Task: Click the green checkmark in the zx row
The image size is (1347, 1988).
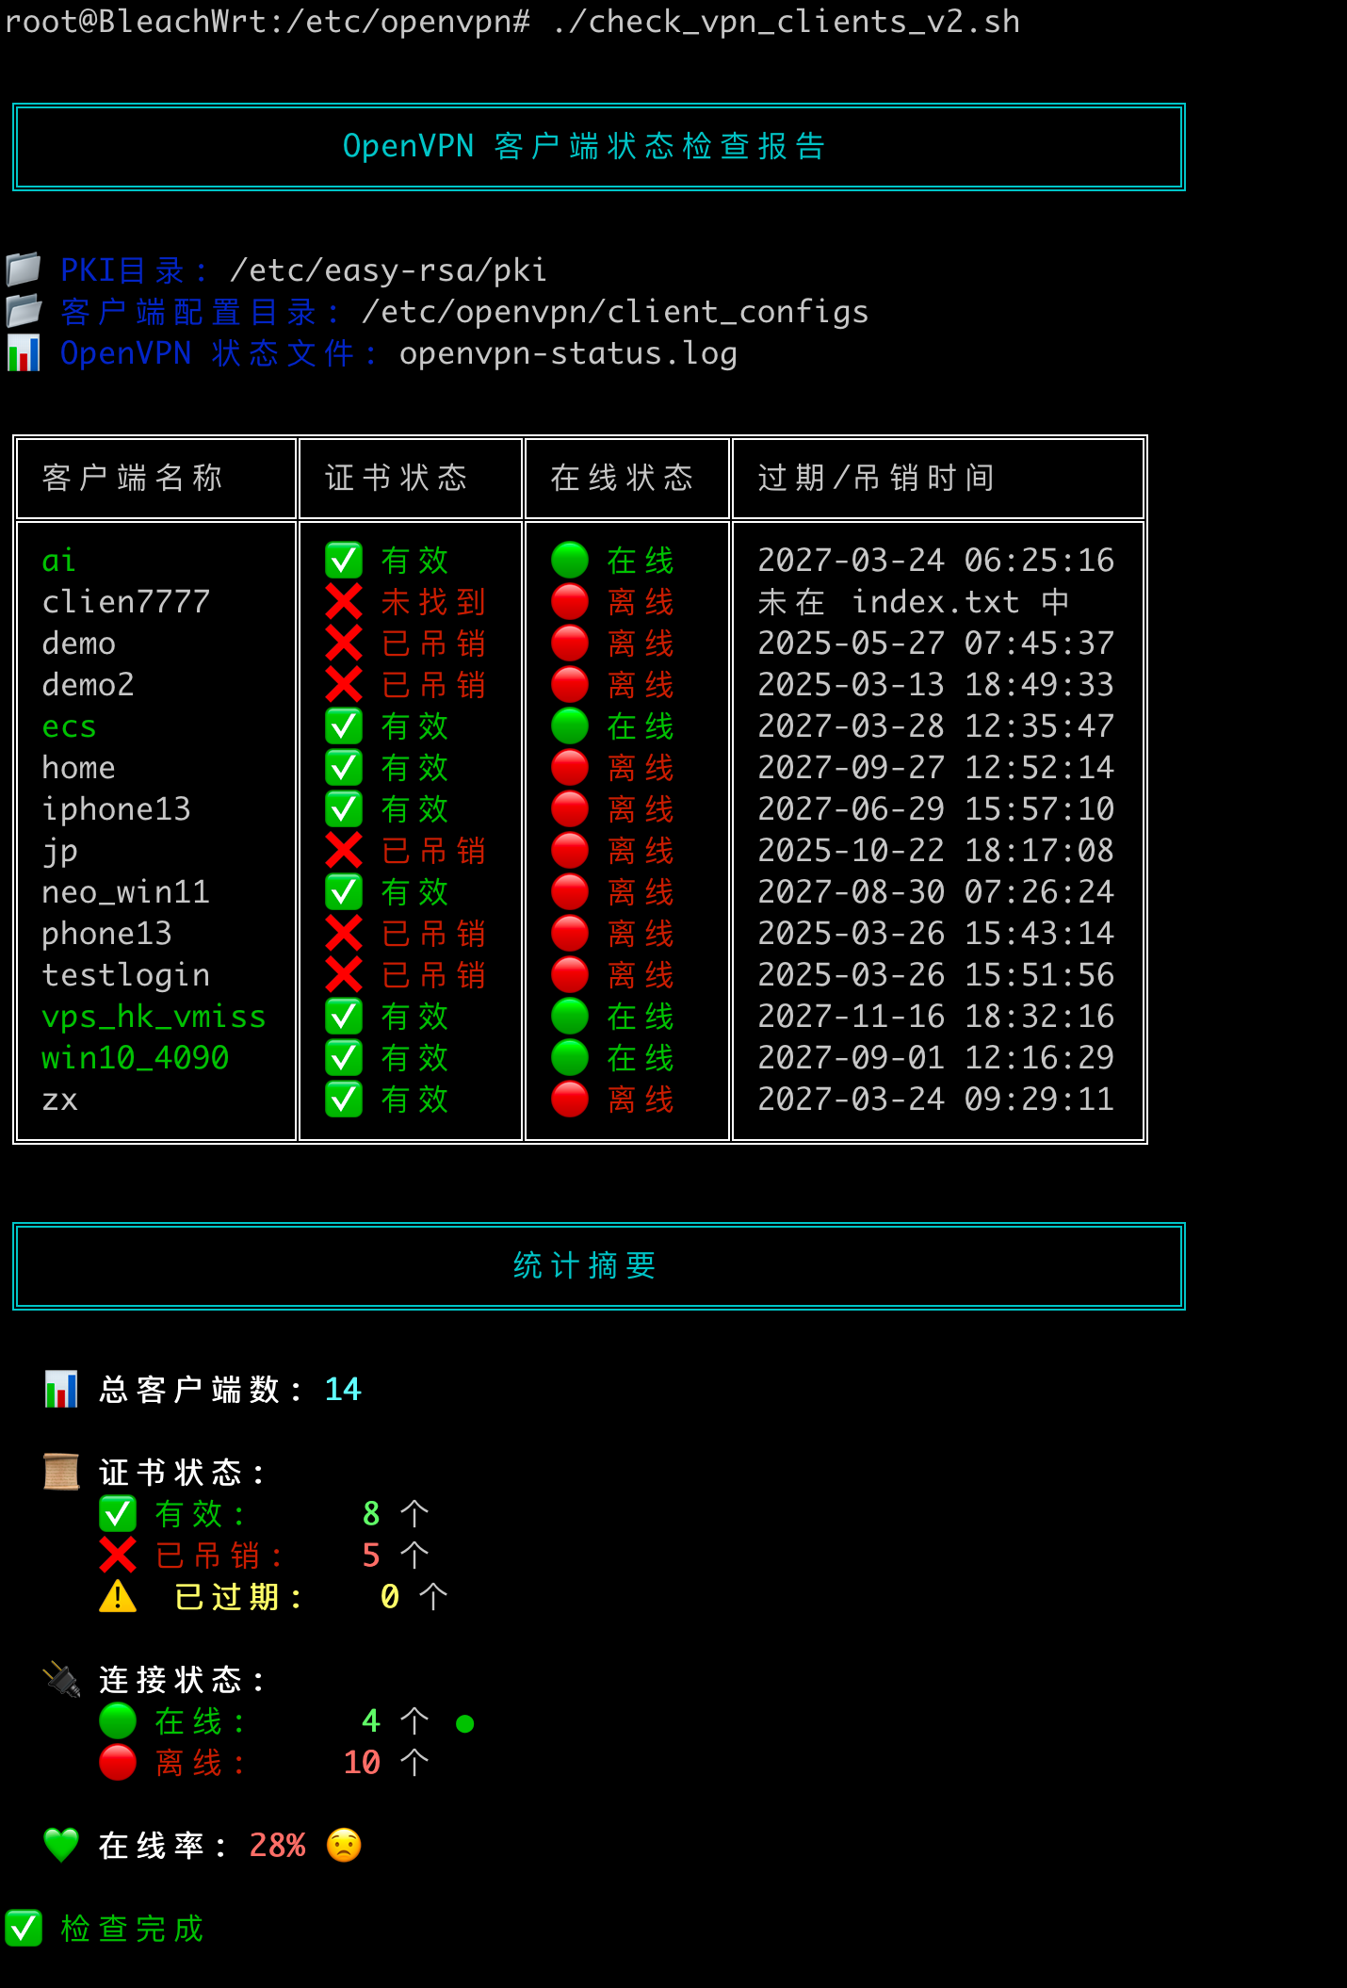Action: tap(344, 1099)
